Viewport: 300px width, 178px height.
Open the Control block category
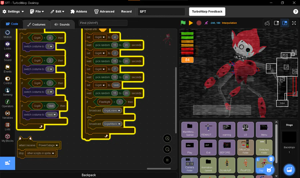[x=7, y=80]
